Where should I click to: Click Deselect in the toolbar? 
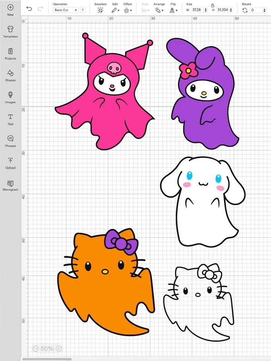point(100,11)
